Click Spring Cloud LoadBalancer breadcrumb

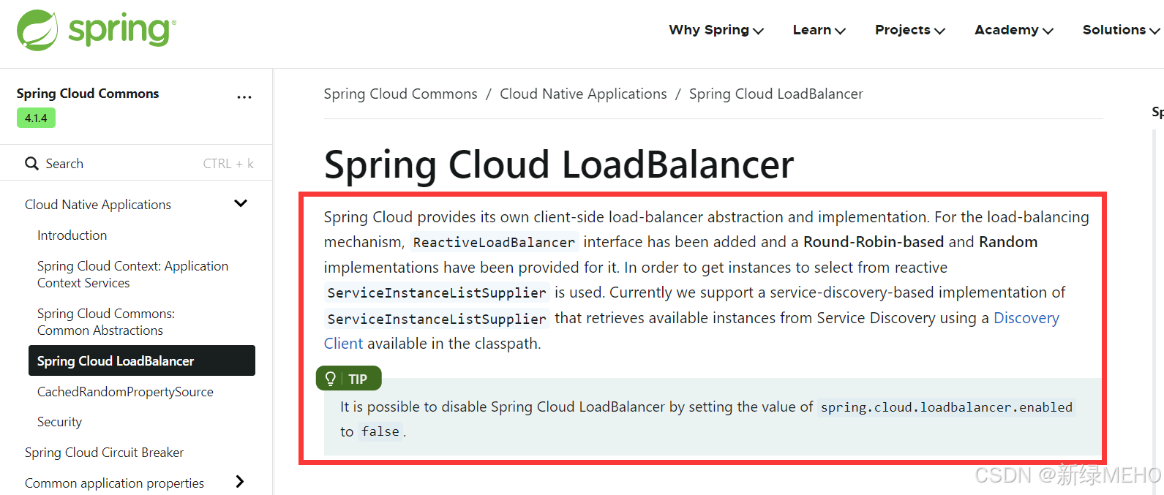[776, 94]
